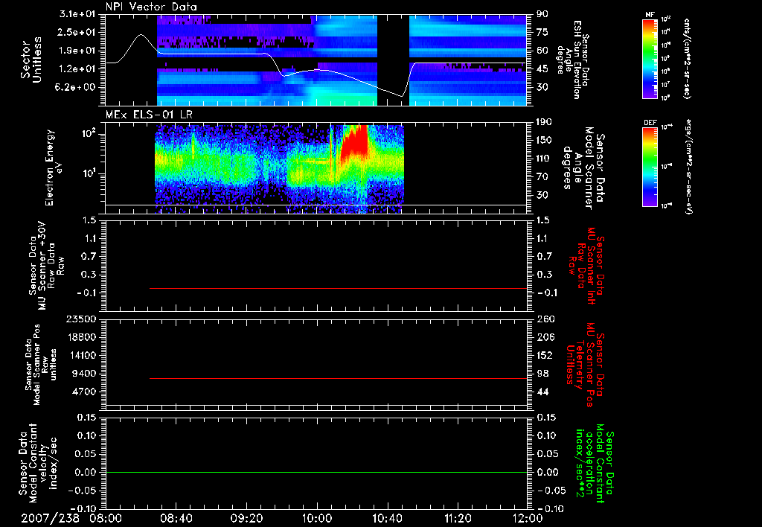This screenshot has width=762, height=527.
Task: Select the NF color scale bar
Action: [x=650, y=59]
